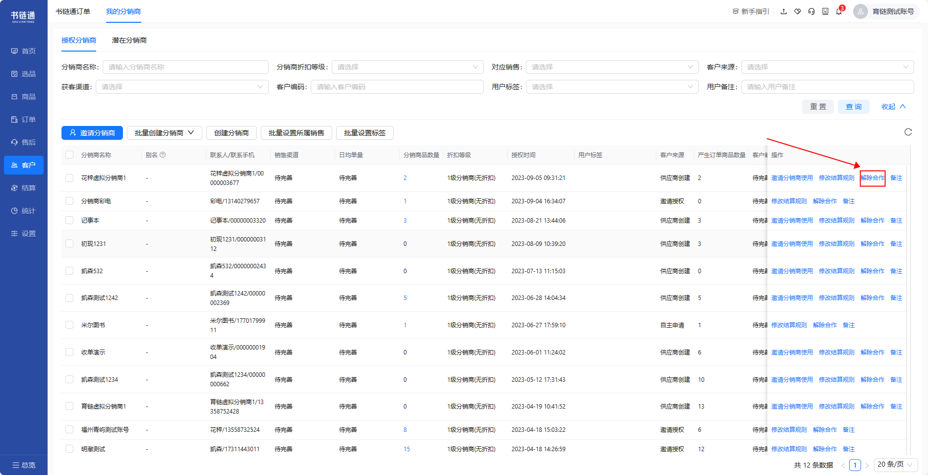Switch to 我的分销商 tab
This screenshot has width=928, height=475.
pyautogui.click(x=123, y=11)
